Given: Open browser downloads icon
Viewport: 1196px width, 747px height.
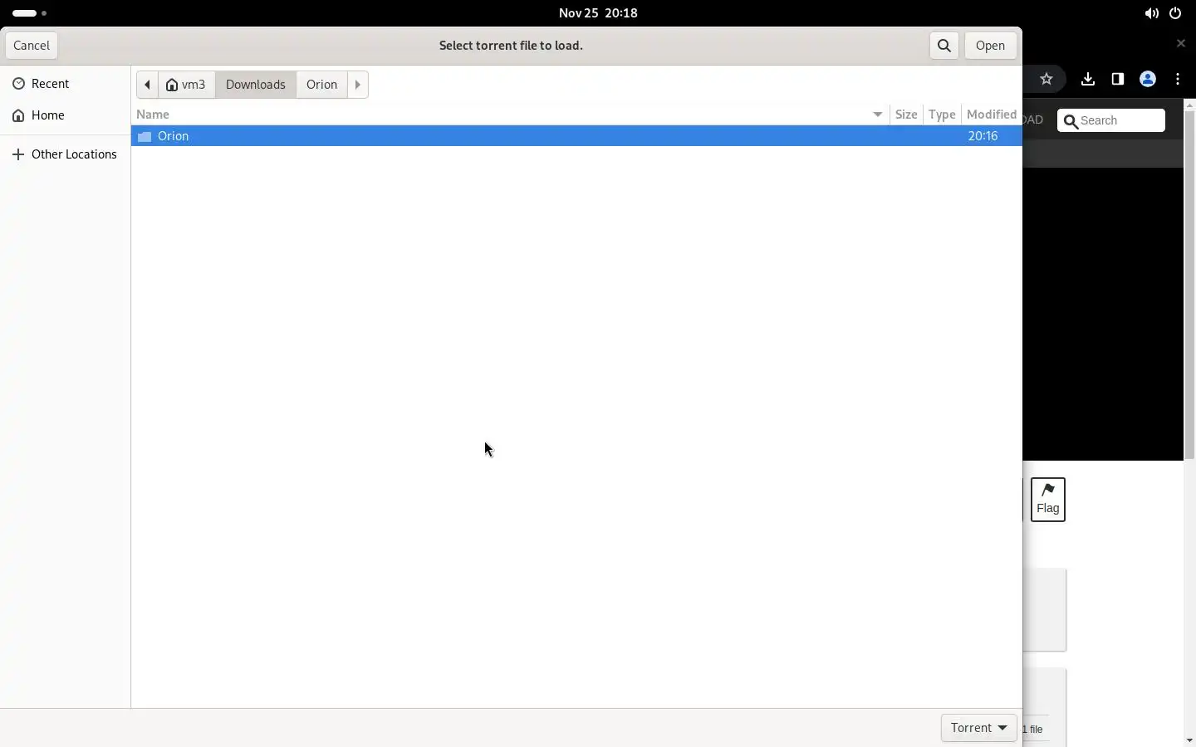Looking at the screenshot, I should [x=1089, y=80].
